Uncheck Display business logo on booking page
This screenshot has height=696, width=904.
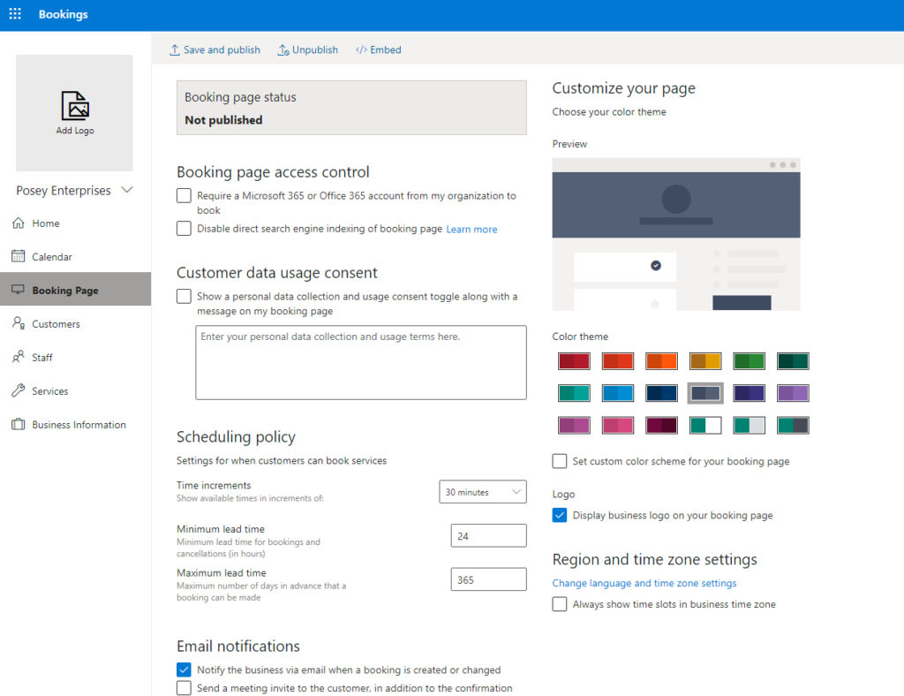(559, 515)
